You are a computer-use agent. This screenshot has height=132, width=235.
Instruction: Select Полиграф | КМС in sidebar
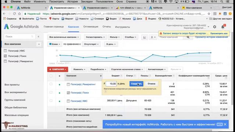[16, 51]
